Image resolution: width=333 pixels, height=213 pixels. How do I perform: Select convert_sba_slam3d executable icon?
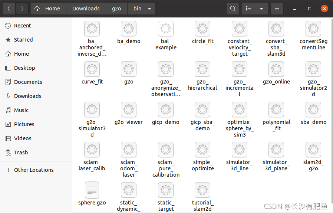click(x=276, y=29)
